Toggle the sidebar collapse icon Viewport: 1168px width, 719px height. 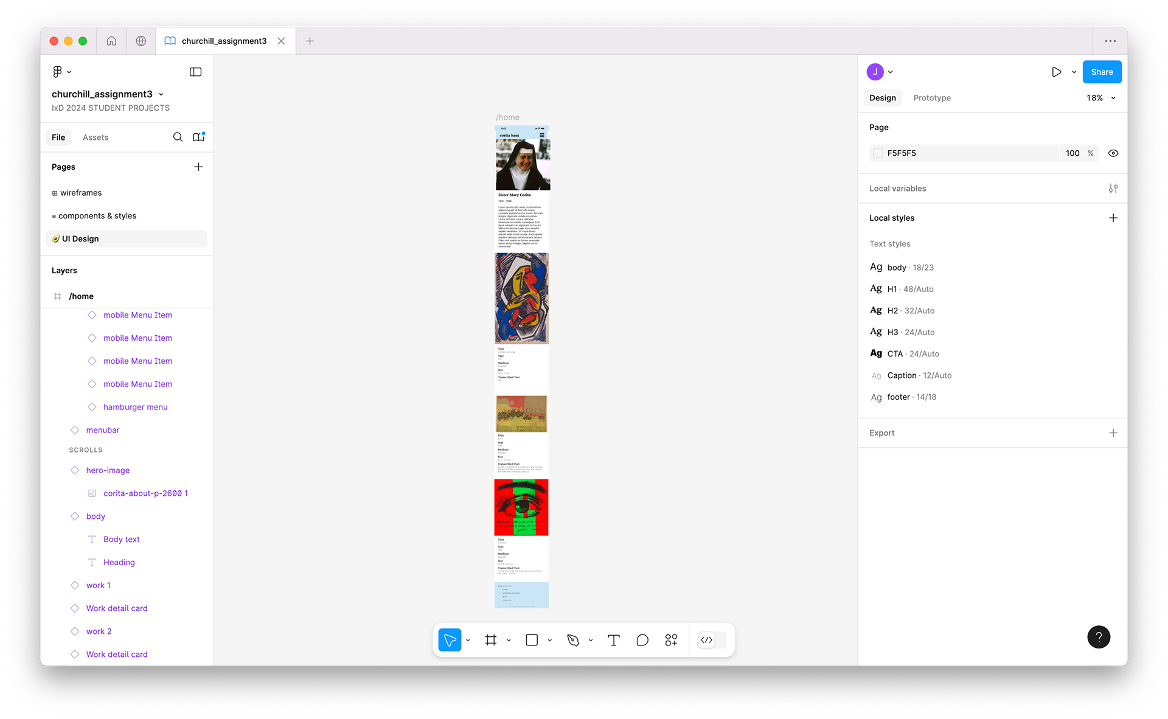coord(195,72)
